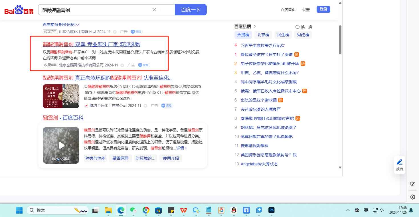Open the WPS Office taskbar icon

[184, 210]
